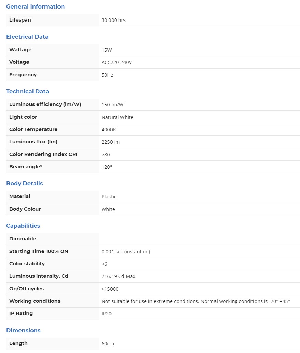
Task: Select the Electrical Data section heading
Action: pyautogui.click(x=27, y=37)
